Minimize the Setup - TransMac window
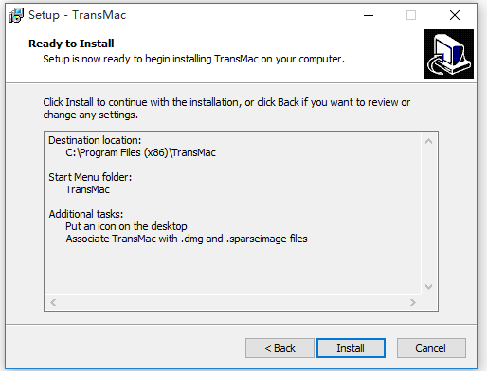This screenshot has height=371, width=487. (369, 15)
